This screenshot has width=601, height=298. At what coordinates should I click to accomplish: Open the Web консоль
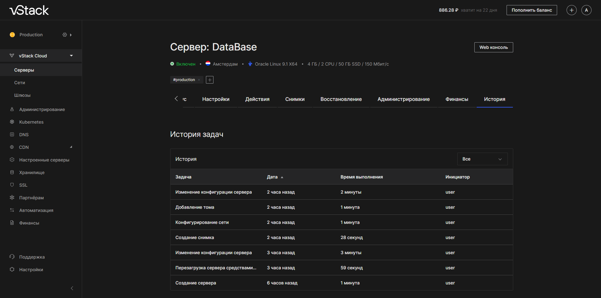[493, 47]
